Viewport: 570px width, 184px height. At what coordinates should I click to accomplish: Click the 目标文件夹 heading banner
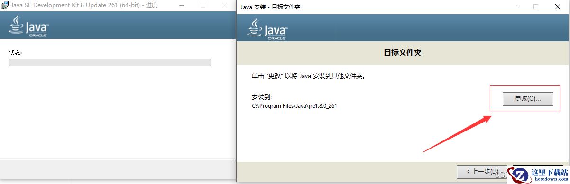403,53
